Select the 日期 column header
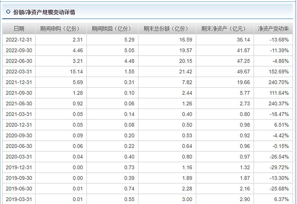The height and width of the screenshot is (204, 297). tap(19, 29)
